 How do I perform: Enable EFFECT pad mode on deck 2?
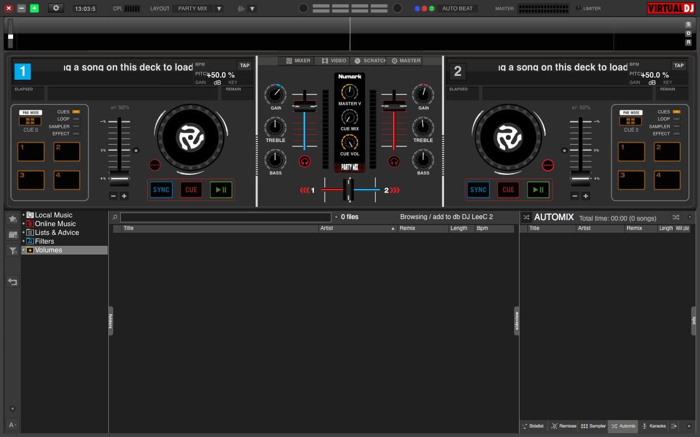point(676,133)
